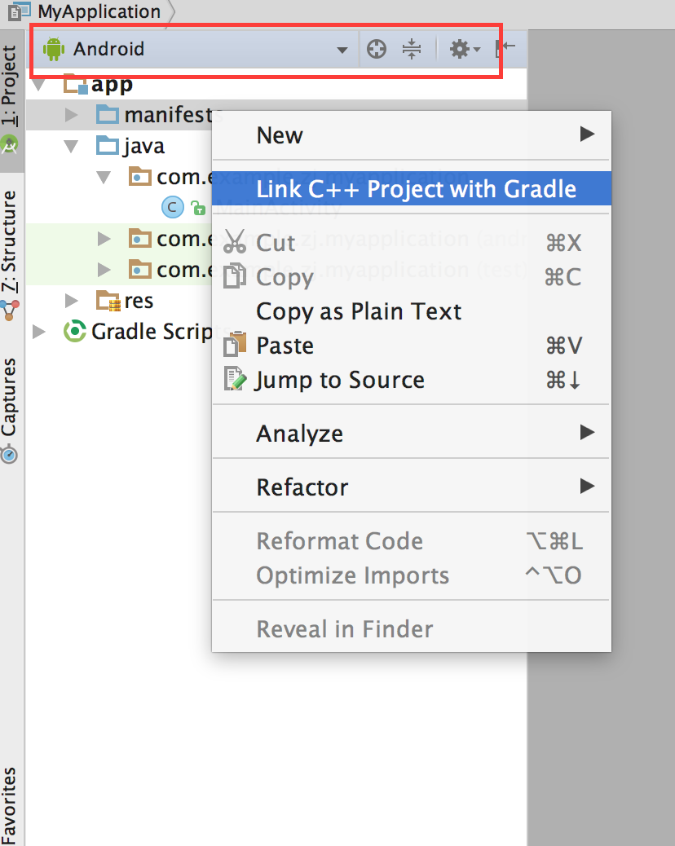Click the MyApplication project icon in breadcrumb
This screenshot has height=846, width=675.
[19, 11]
